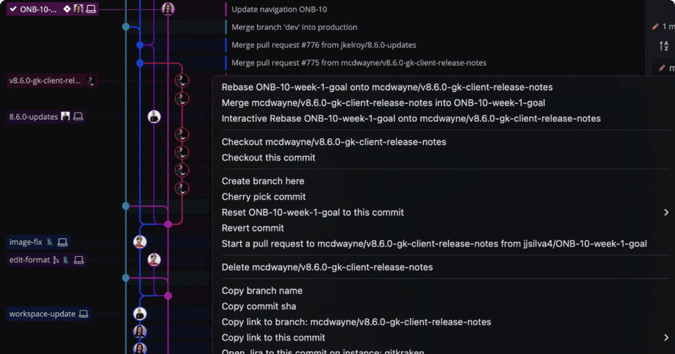Choose Checkout mcdwayne/v8.6.0-gk-client-release-notes
Viewport: 675px width, 354px height.
(333, 142)
